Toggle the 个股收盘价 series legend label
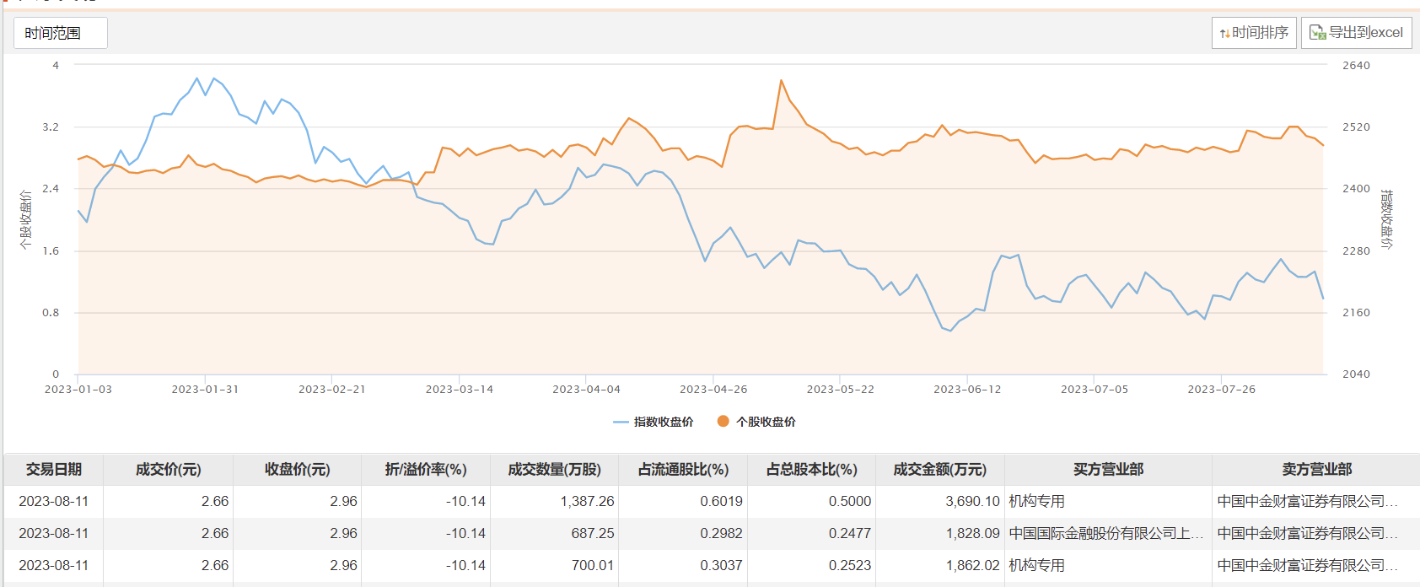Viewport: 1420px width, 587px height. (x=766, y=422)
